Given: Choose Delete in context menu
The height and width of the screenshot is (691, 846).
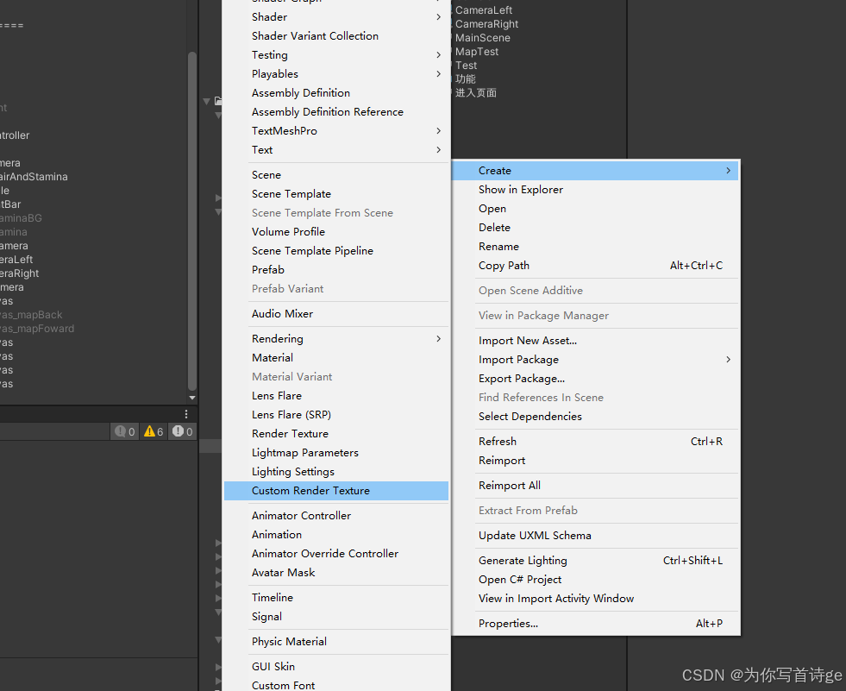Looking at the screenshot, I should pos(596,228).
